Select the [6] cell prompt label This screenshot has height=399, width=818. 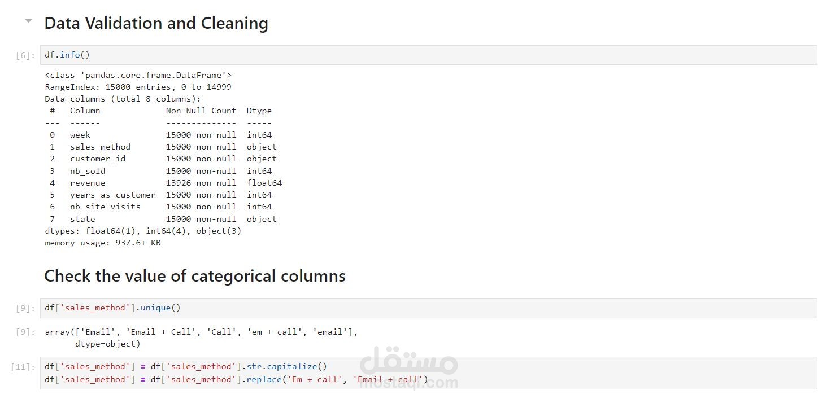tap(25, 55)
